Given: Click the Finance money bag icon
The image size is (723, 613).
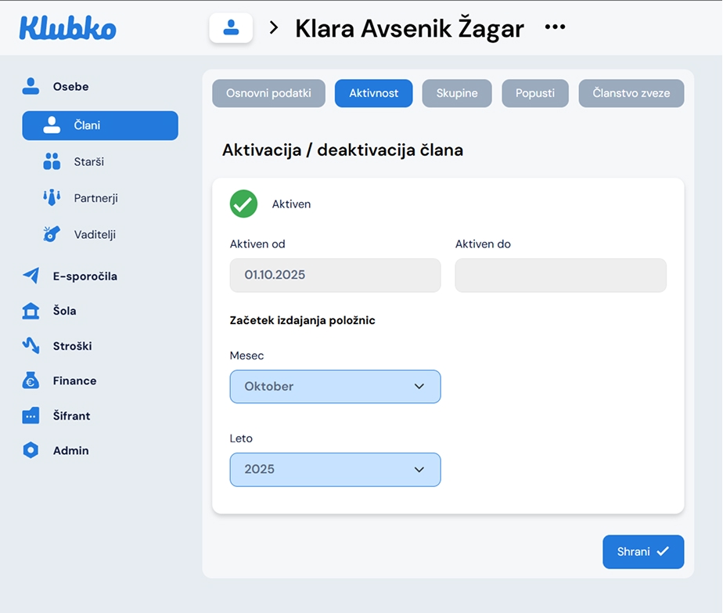Looking at the screenshot, I should [x=31, y=380].
